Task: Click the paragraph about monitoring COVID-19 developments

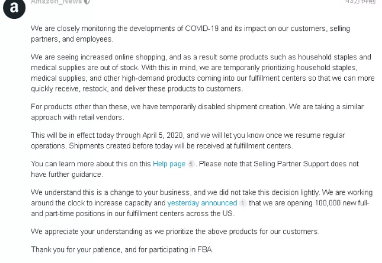Action: point(191,34)
